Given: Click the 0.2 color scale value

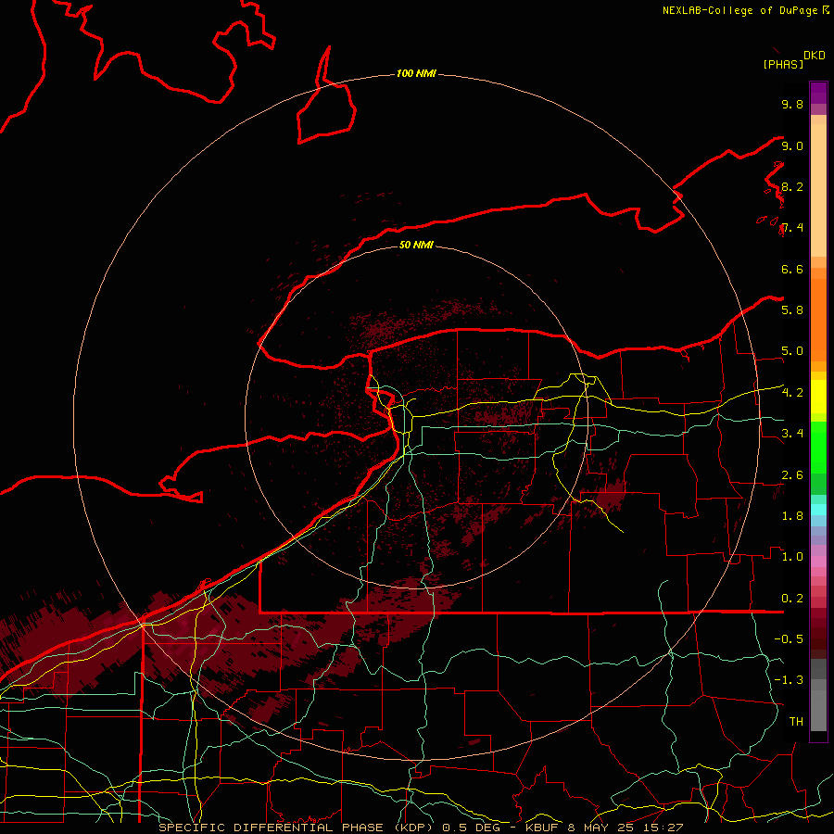Looking at the screenshot, I should tap(792, 599).
